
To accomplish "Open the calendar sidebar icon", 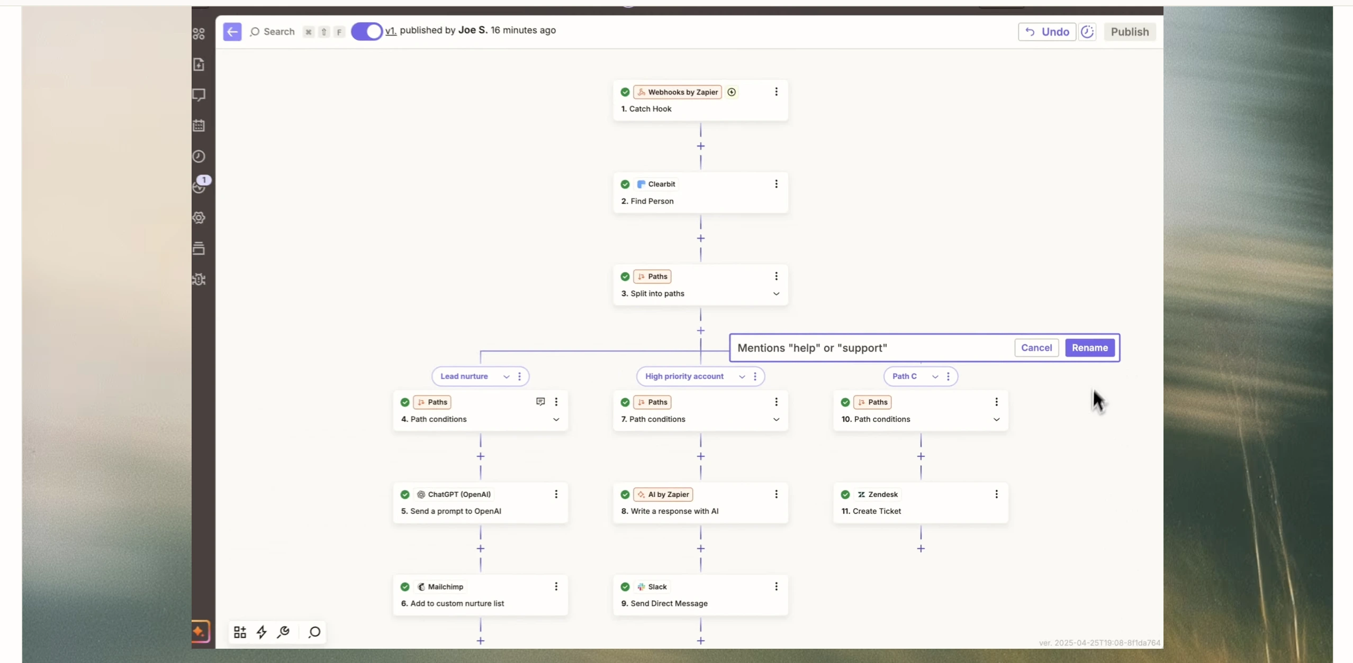I will click(x=199, y=126).
